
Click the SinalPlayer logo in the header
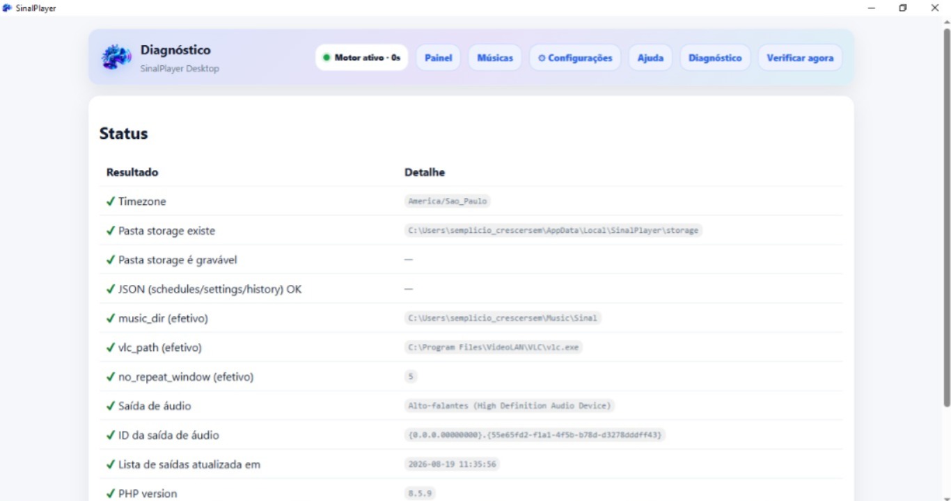click(116, 57)
